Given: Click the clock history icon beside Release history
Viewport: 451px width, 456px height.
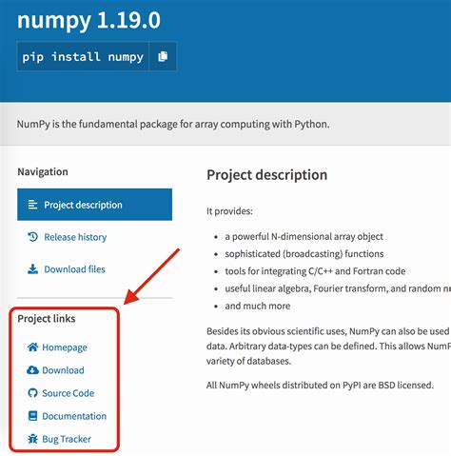Looking at the screenshot, I should [32, 237].
